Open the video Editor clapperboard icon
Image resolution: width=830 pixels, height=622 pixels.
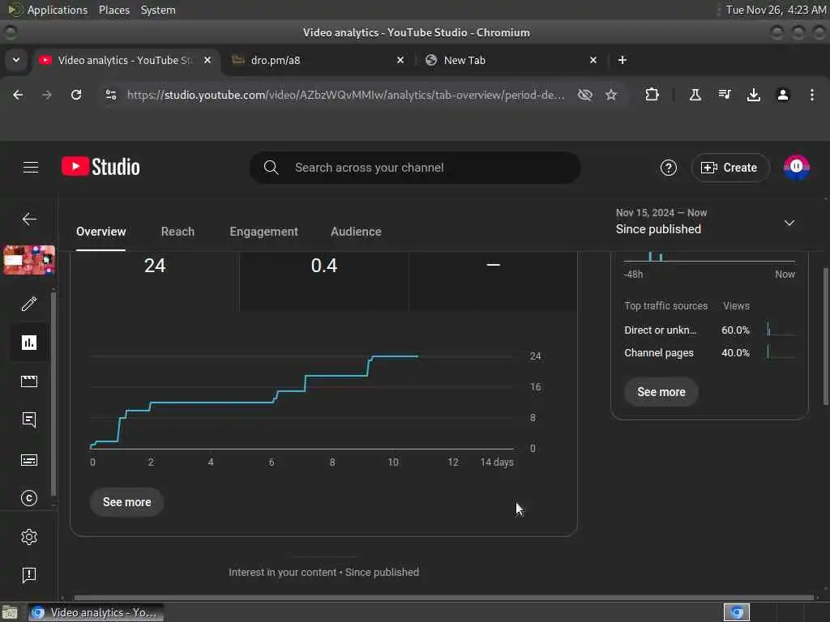point(29,381)
